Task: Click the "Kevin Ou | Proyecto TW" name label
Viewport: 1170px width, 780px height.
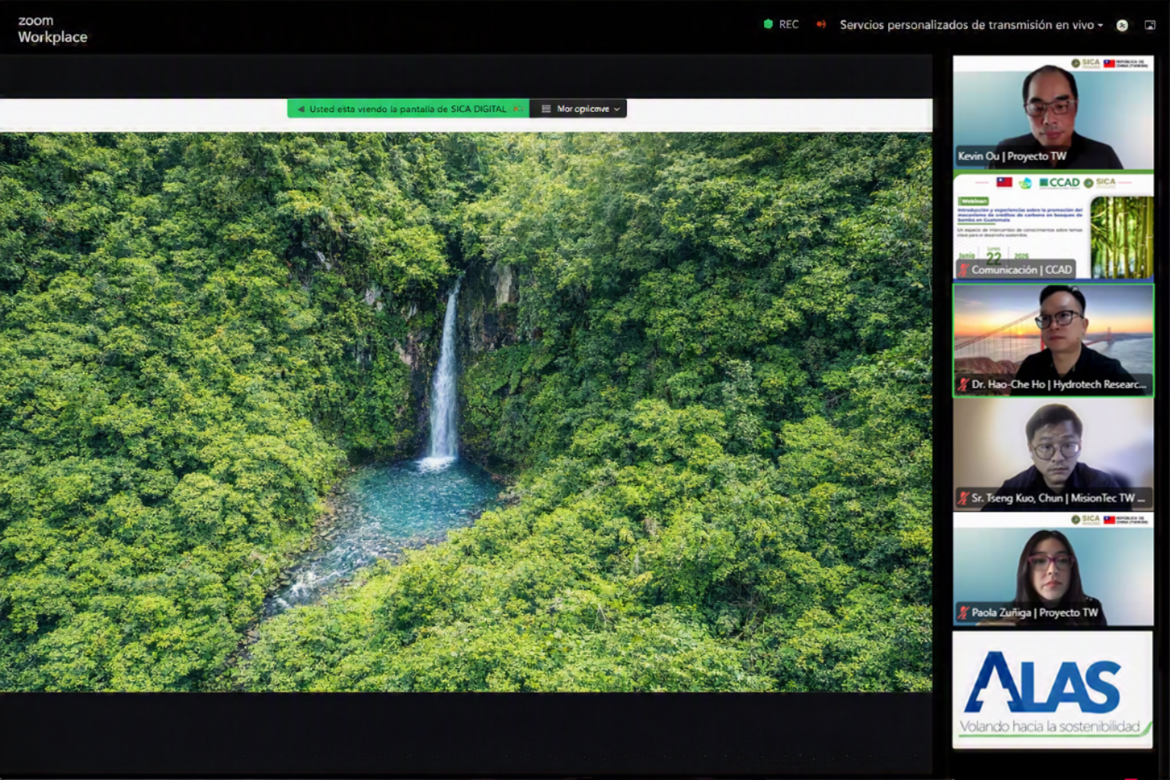Action: (x=1012, y=156)
